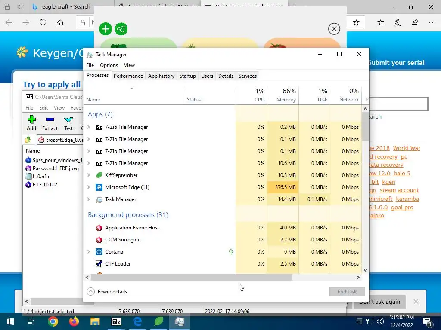The width and height of the screenshot is (441, 330).
Task: Expand the 10.6 MB 7-Zip File Manager row
Action: click(x=89, y=163)
